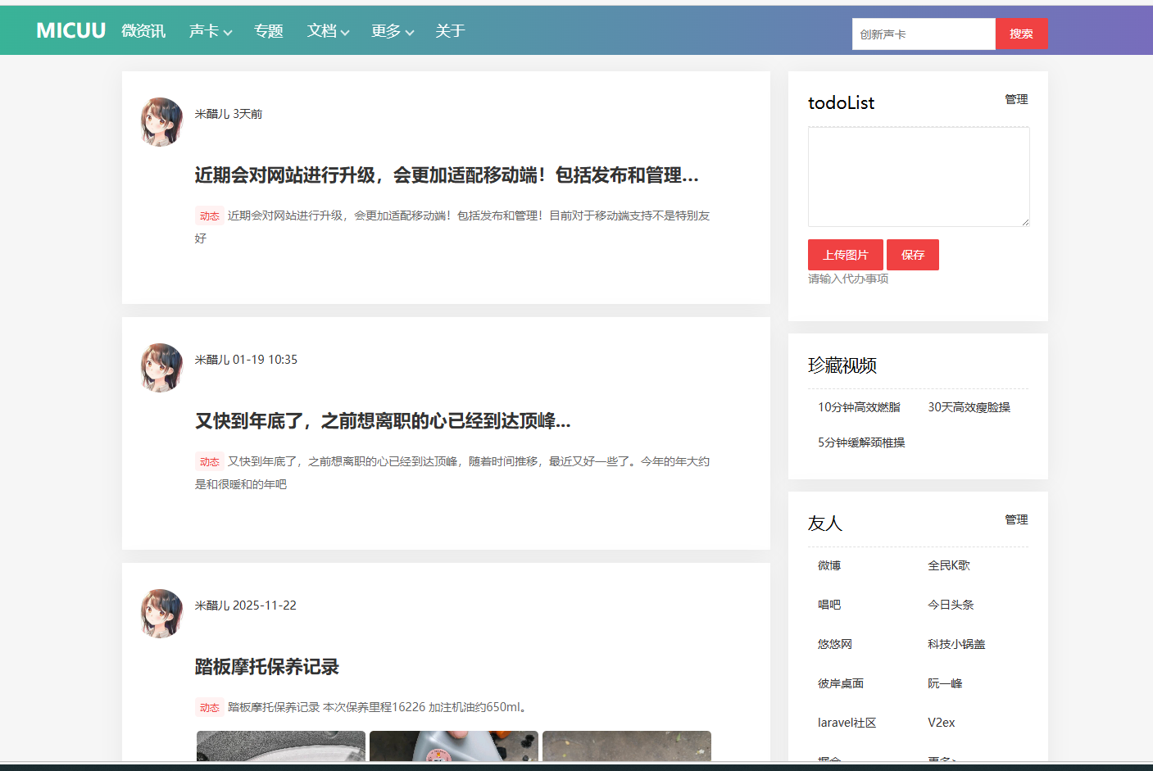Screen dimensions: 1153x771
Task: Open first motorcycle maintenance photo thumbnail
Action: click(x=280, y=746)
